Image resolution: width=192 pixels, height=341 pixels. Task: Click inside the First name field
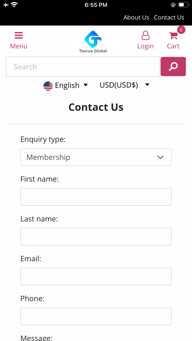pos(96,197)
